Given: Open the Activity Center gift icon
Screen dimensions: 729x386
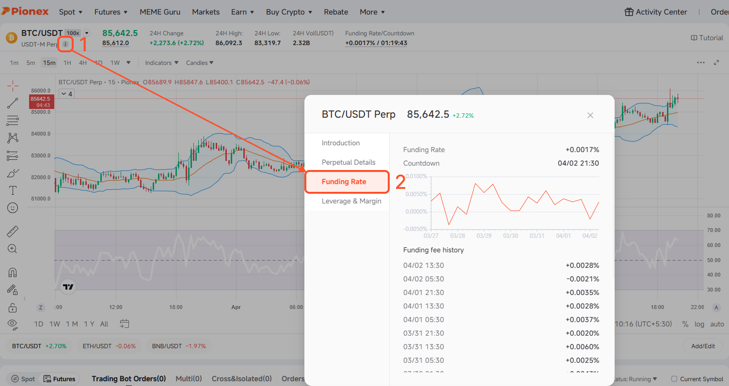Looking at the screenshot, I should pyautogui.click(x=629, y=12).
